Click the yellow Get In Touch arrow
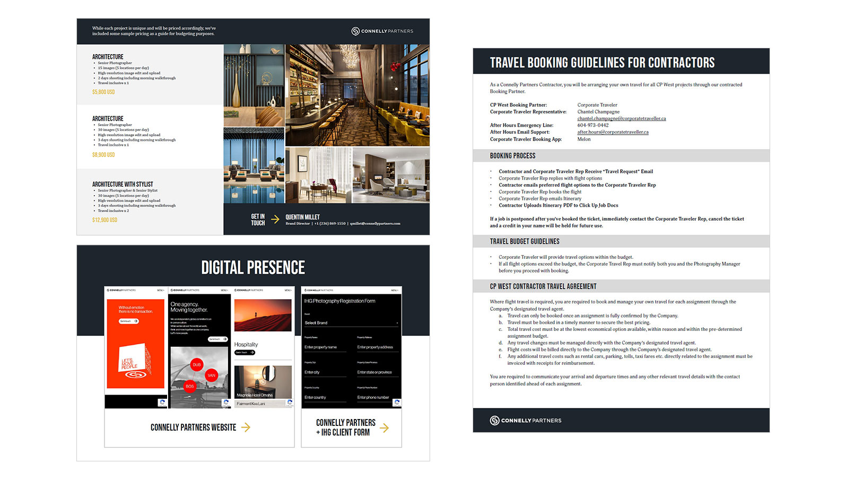 (x=275, y=219)
